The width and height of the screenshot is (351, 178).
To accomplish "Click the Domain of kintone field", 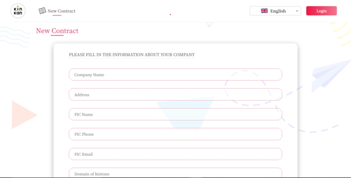I will pos(175,173).
